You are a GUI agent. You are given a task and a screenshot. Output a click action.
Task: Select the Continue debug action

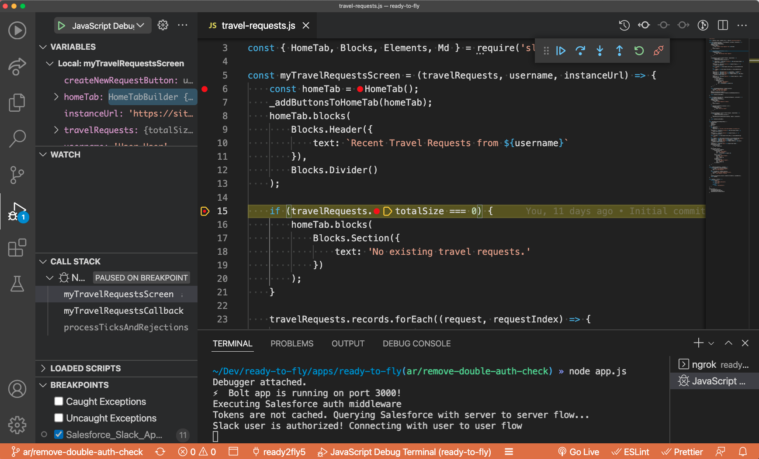click(x=561, y=50)
